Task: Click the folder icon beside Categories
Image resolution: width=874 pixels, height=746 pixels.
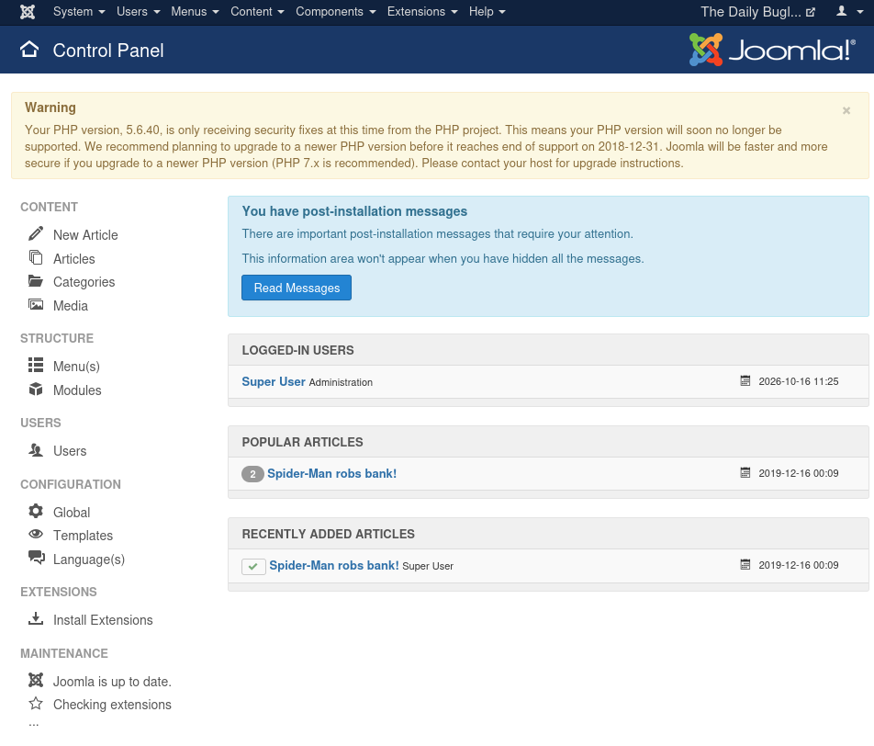Action: click(36, 280)
